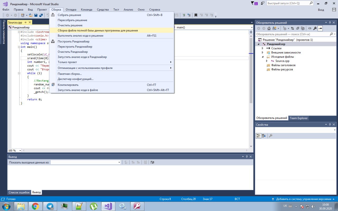The width and height of the screenshot is (338, 211).
Task: Click Sync with Active Document icon
Action: (x=293, y=28)
